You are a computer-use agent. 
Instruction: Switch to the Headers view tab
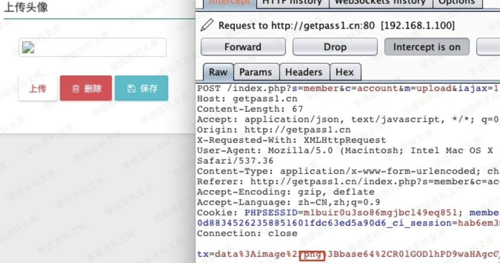(x=304, y=72)
